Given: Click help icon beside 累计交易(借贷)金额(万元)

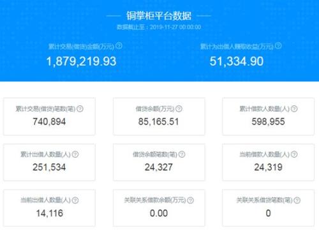Looking at the screenshot, I should click(119, 45).
